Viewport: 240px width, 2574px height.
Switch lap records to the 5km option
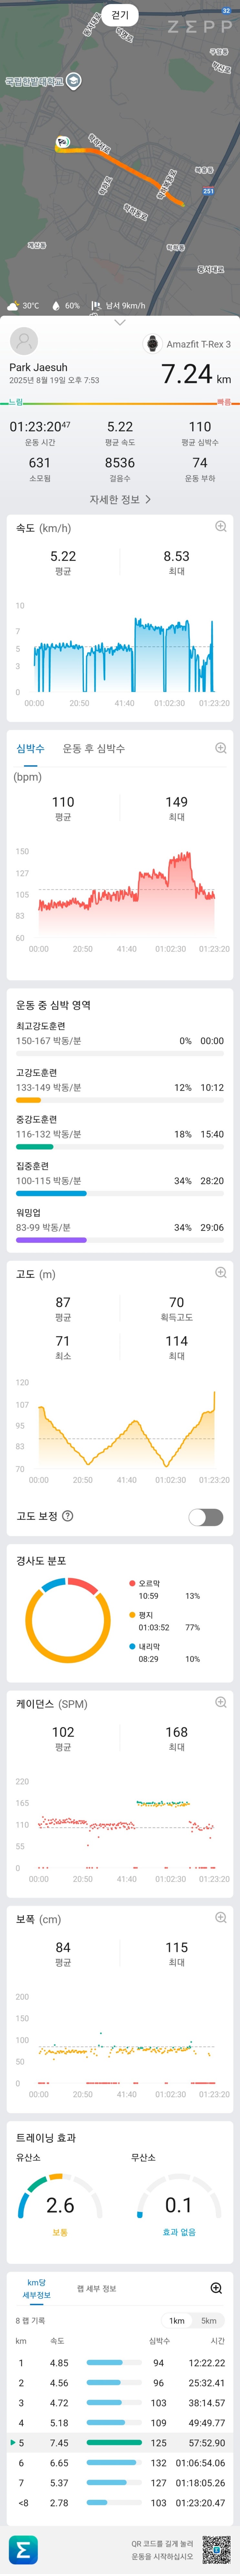point(208,2320)
